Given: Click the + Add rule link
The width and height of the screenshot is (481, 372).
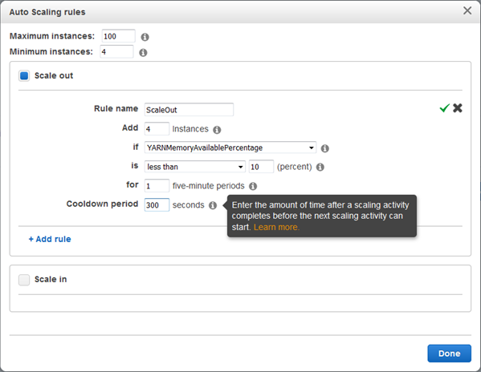Looking at the screenshot, I should 50,239.
